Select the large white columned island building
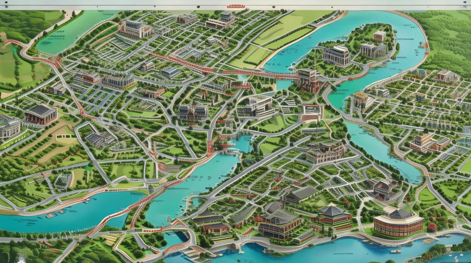This screenshot has height=263, width=471. [x=336, y=55]
